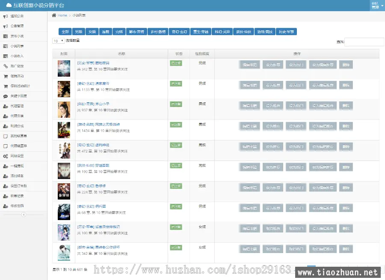Open the admin user dropdown at top right
Screen dimensions: 385x280
[376, 6]
